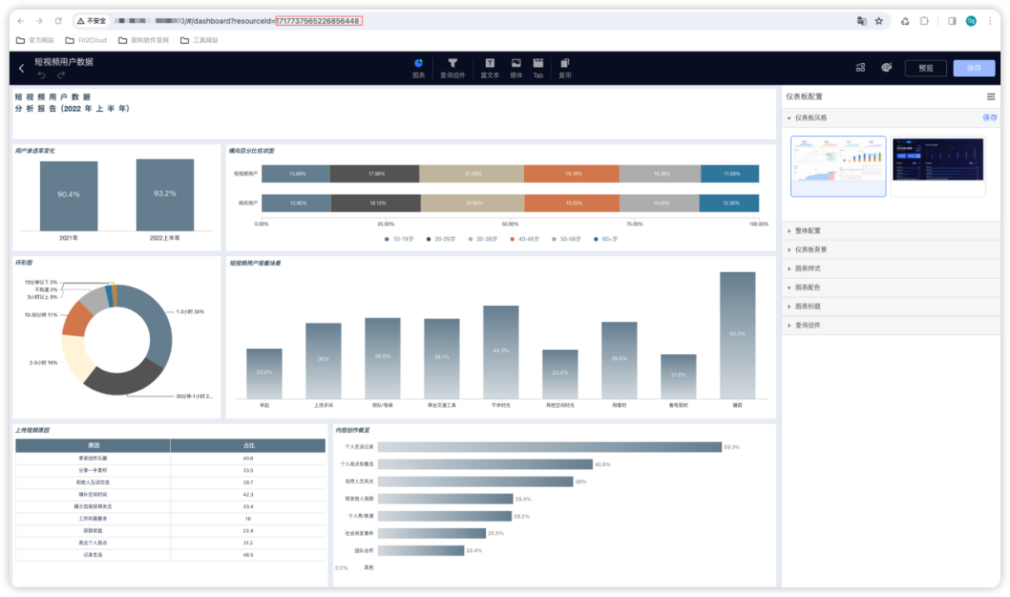The width and height of the screenshot is (1010, 597).
Task: Toggle the 30-39岁 legend item
Action: 482,239
